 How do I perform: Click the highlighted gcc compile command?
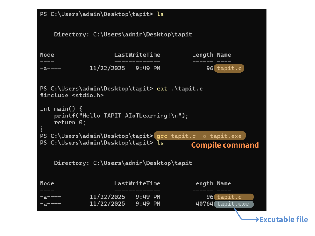199,136
